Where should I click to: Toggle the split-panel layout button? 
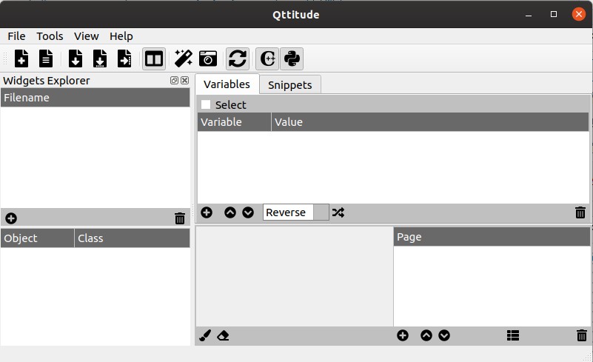pyautogui.click(x=154, y=58)
